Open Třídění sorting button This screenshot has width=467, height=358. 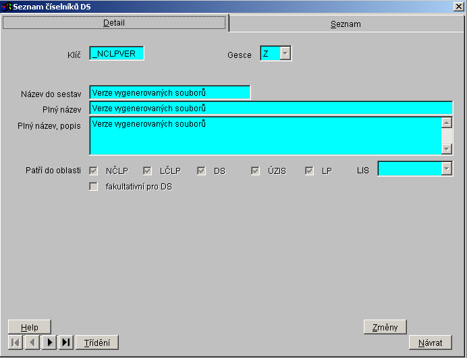(x=97, y=342)
